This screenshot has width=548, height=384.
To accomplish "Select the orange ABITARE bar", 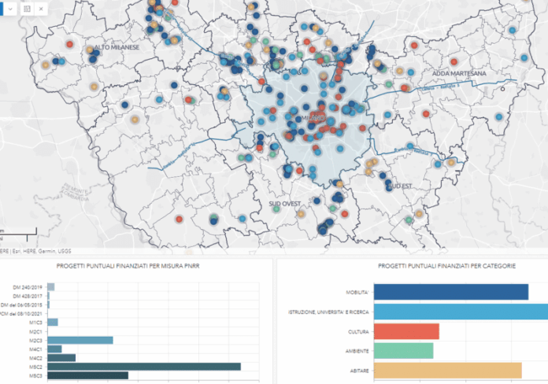I will [x=447, y=370].
